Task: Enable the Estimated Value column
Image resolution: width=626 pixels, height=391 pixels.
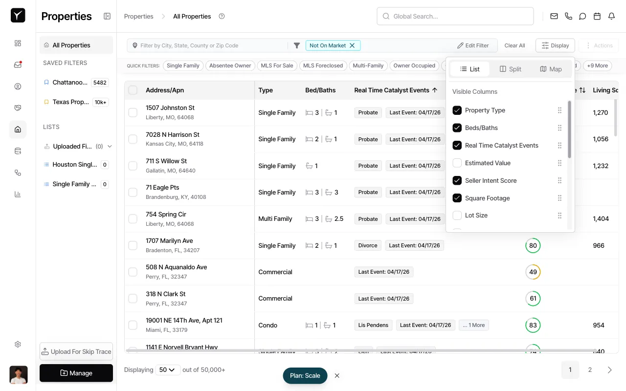Action: pos(457,163)
